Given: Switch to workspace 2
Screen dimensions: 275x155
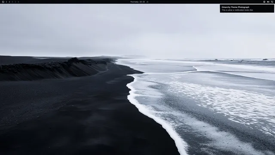Looking at the screenshot, I should (x=9, y=2).
